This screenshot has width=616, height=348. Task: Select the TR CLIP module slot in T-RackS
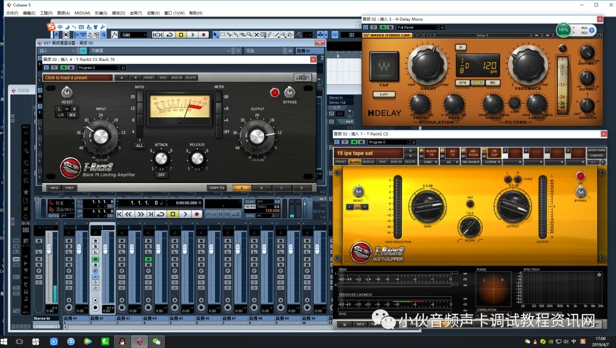pos(494,153)
